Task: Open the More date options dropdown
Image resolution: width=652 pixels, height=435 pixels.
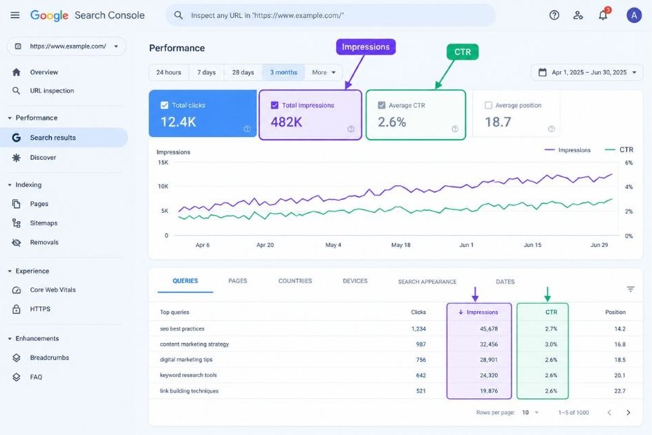Action: pos(324,73)
